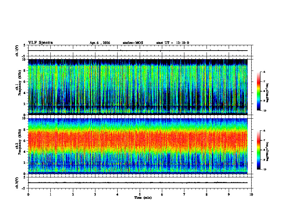
Task: Click inside the ch.2 spectrogram panel
Action: [138, 146]
